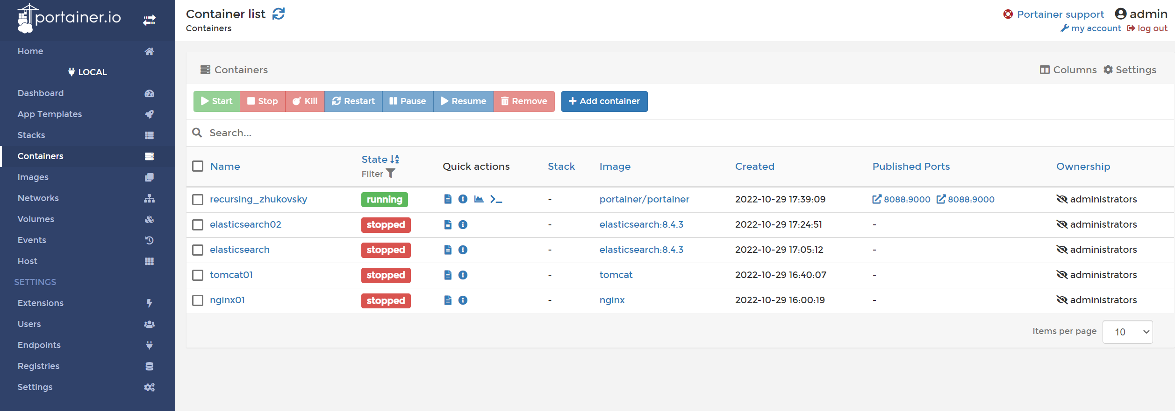Open logs for recursing_zhukovsky

pyautogui.click(x=448, y=199)
